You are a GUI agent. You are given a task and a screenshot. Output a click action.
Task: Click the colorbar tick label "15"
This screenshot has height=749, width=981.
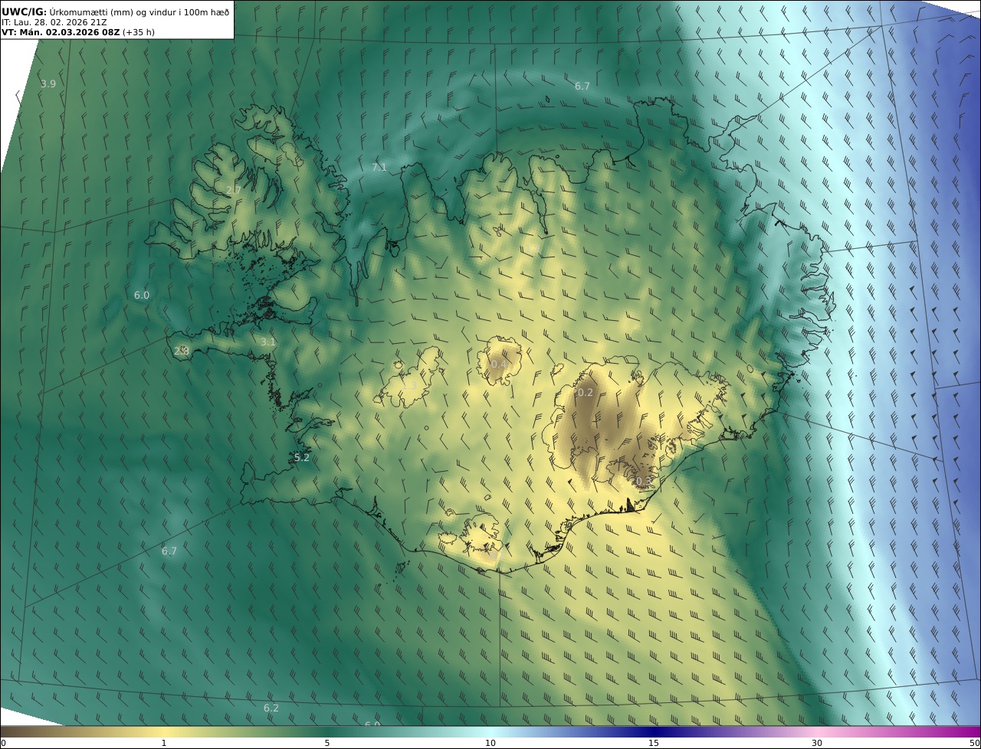[654, 743]
